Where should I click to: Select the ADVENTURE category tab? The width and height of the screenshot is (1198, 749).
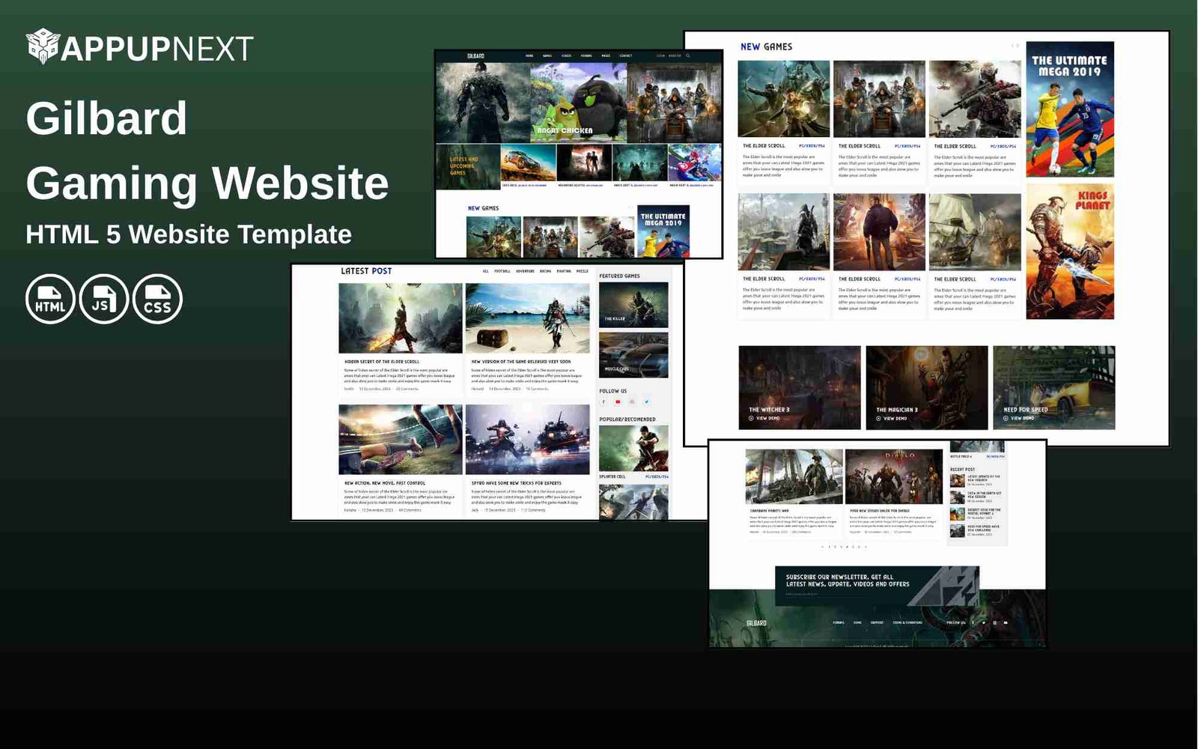[x=526, y=271]
